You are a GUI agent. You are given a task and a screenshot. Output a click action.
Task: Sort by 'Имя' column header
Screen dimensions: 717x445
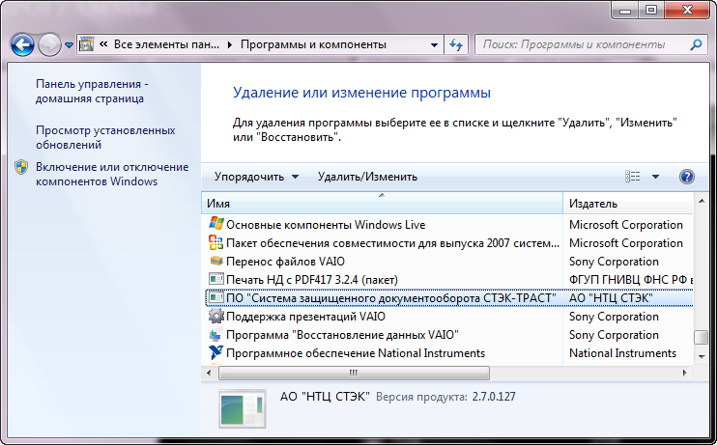[x=382, y=204]
